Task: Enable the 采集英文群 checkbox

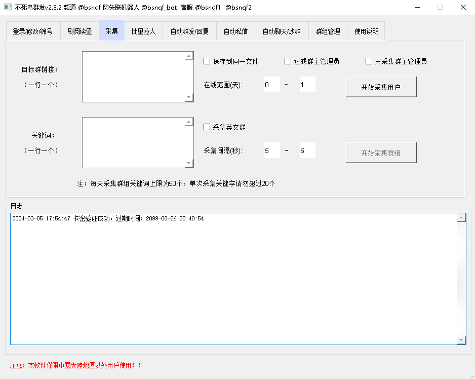Action: [x=207, y=127]
